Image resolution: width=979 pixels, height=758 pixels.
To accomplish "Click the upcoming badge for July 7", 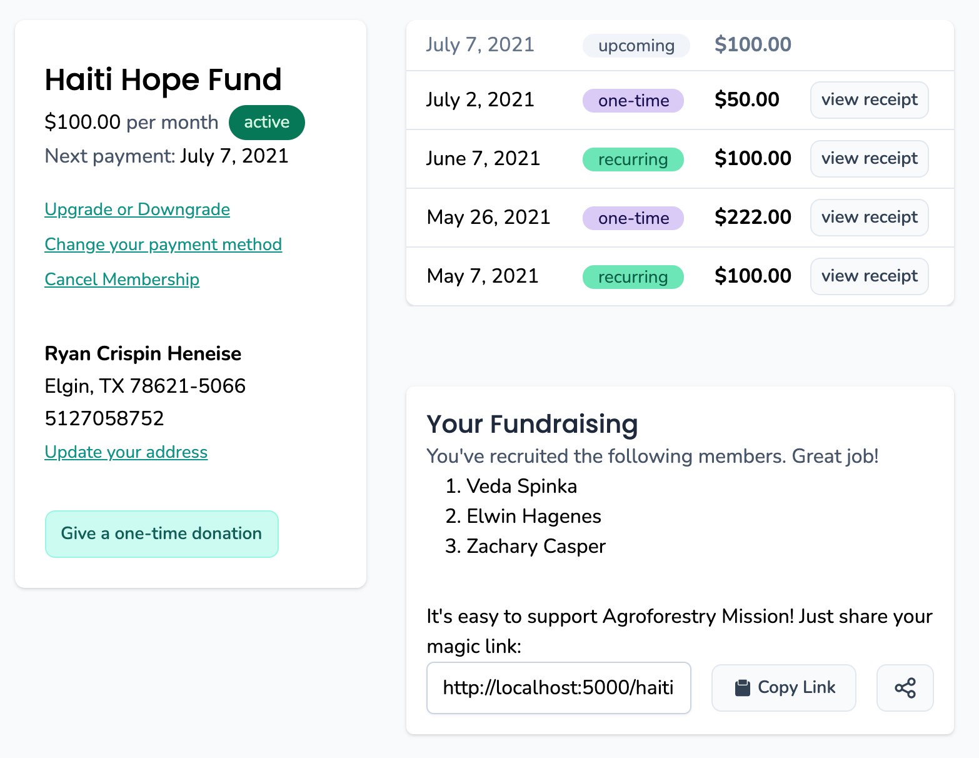I will [636, 46].
